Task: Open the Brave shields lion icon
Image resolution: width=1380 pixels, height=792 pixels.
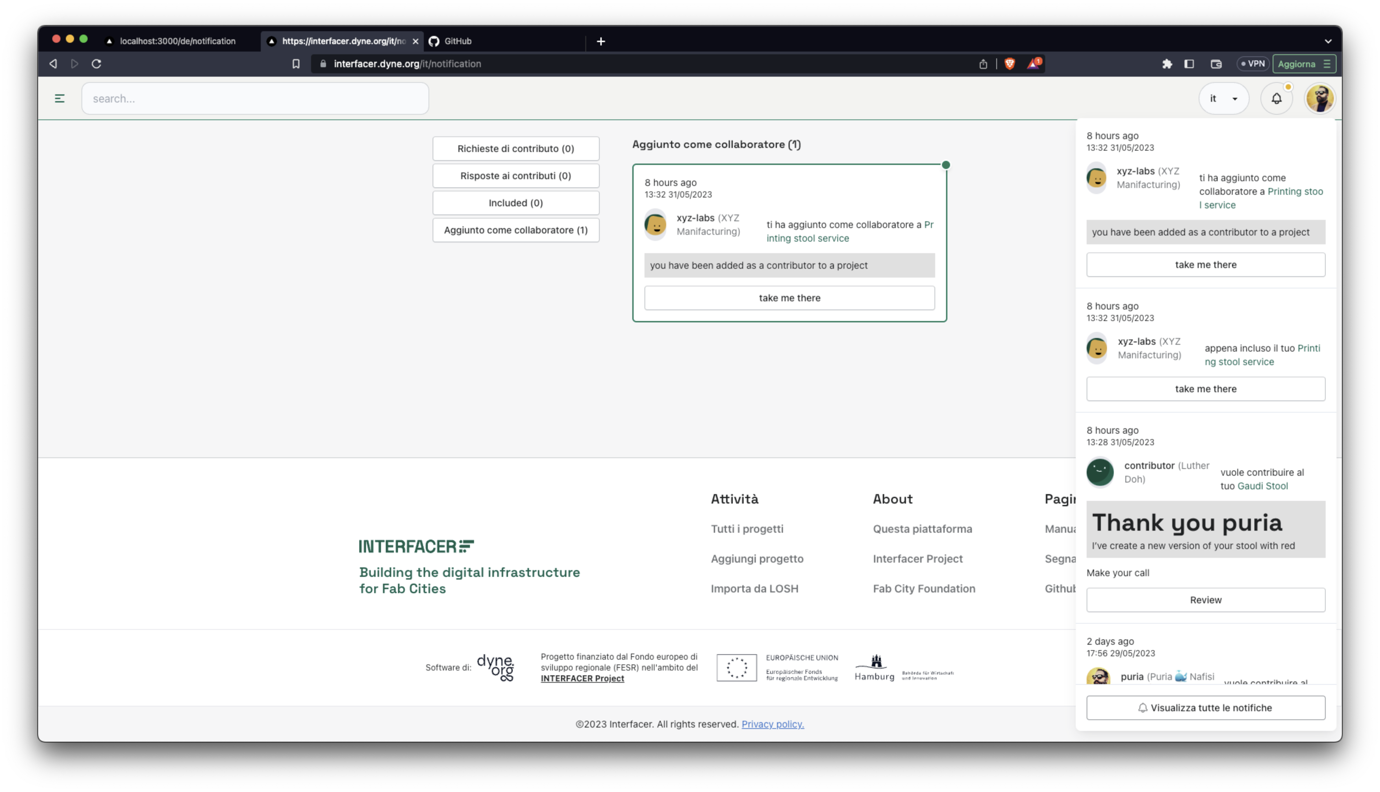Action: 1010,64
